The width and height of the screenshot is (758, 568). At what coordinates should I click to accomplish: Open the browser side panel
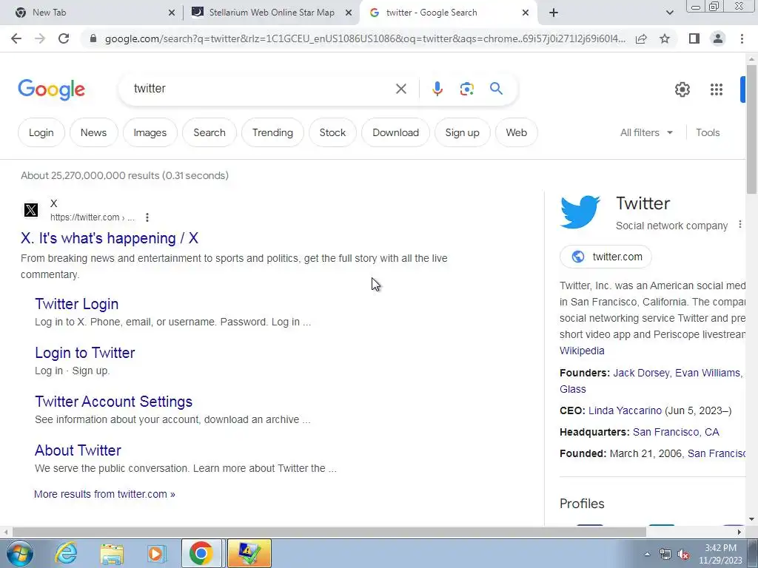click(694, 38)
